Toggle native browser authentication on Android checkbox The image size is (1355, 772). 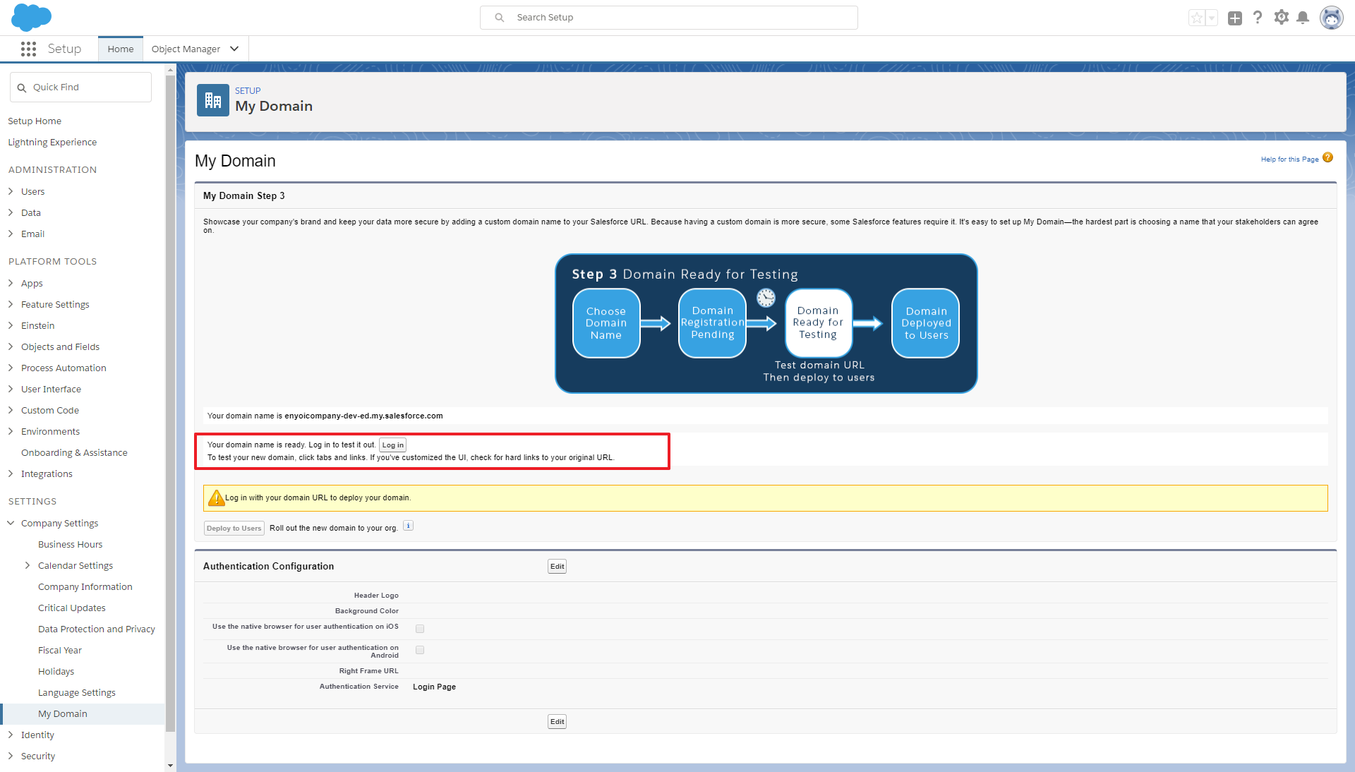click(x=420, y=650)
